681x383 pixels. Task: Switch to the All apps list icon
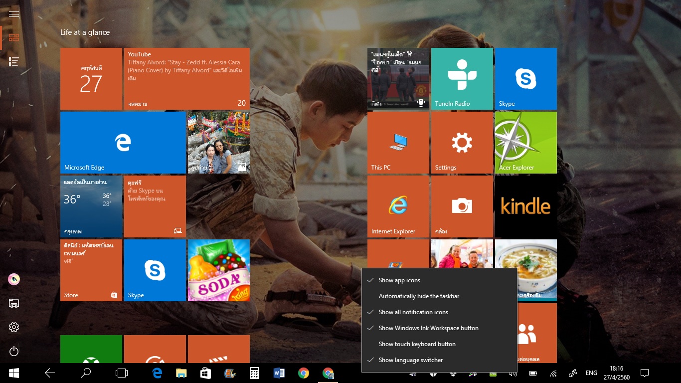(x=14, y=61)
